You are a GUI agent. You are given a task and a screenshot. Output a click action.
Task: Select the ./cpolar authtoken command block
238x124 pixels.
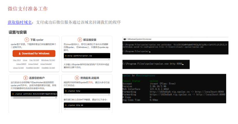pos(34,94)
